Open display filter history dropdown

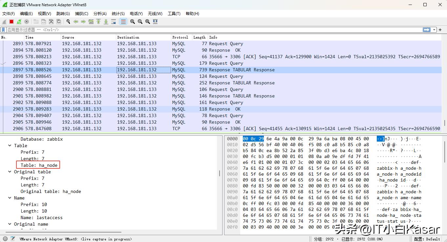point(435,30)
